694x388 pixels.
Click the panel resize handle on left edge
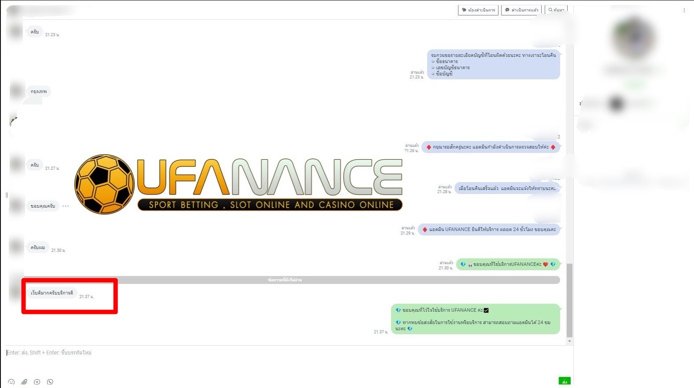pyautogui.click(x=7, y=195)
